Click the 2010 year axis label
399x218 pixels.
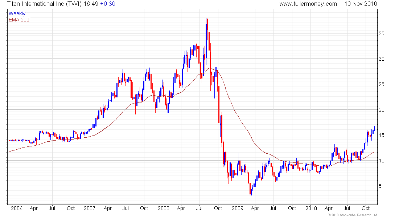coord(311,208)
